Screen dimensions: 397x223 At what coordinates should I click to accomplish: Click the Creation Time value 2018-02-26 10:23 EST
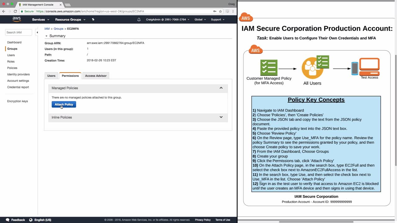pos(101,60)
